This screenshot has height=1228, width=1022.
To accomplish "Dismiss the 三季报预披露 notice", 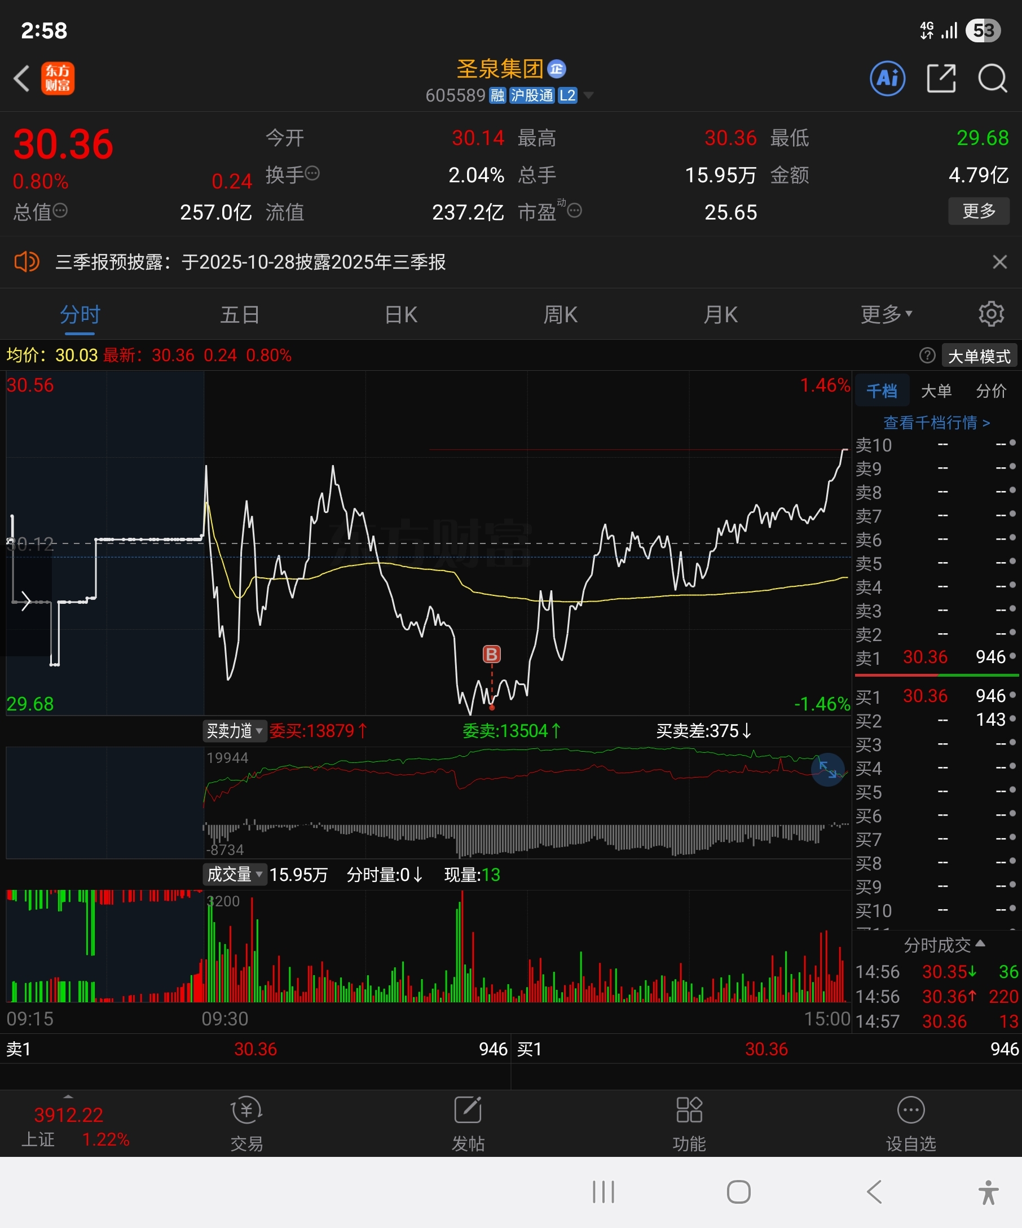I will click(999, 261).
